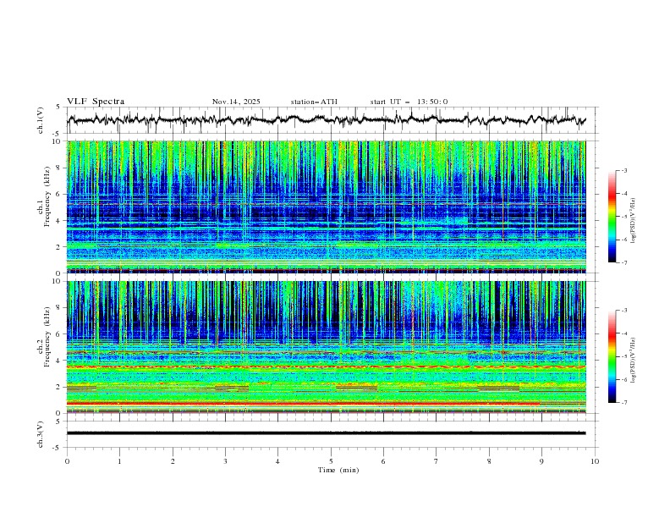Click the '10' frequency tick of ch.1
Screen dimensions: 670x518
click(58, 141)
